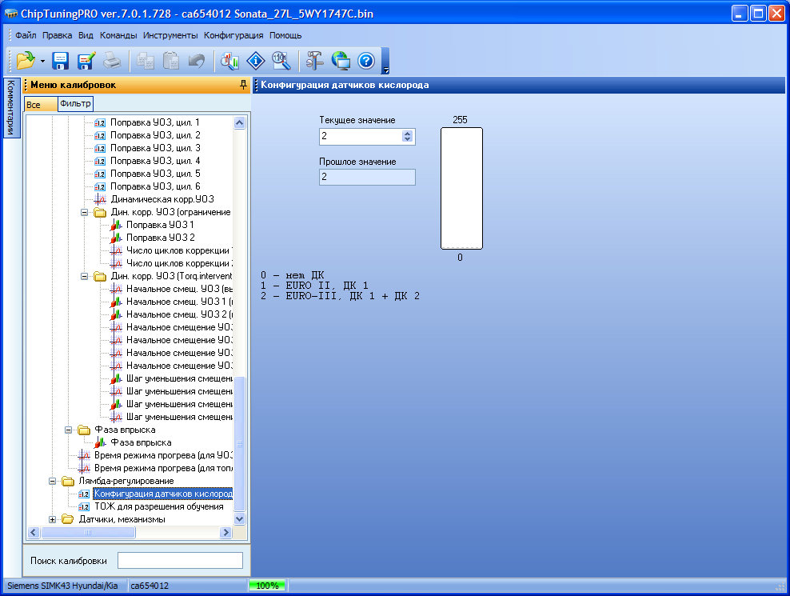Select ТОЖ для разрешения обучения calibration

pyautogui.click(x=158, y=506)
